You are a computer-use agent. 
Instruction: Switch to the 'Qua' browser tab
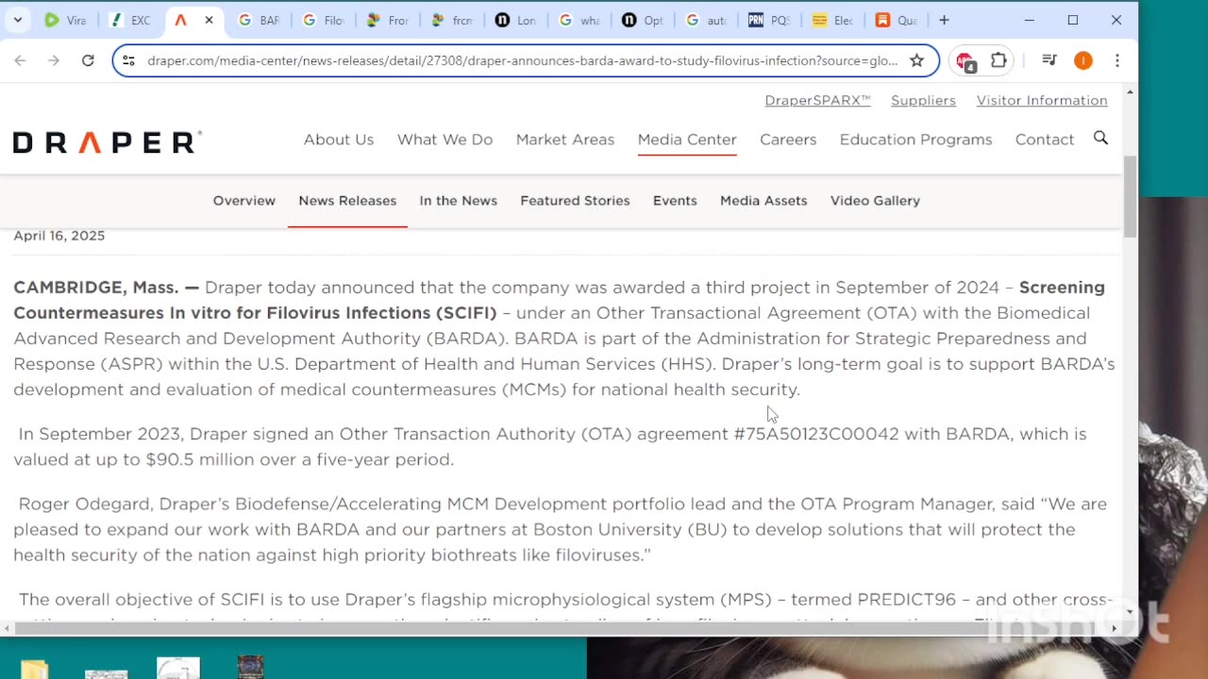point(897,20)
